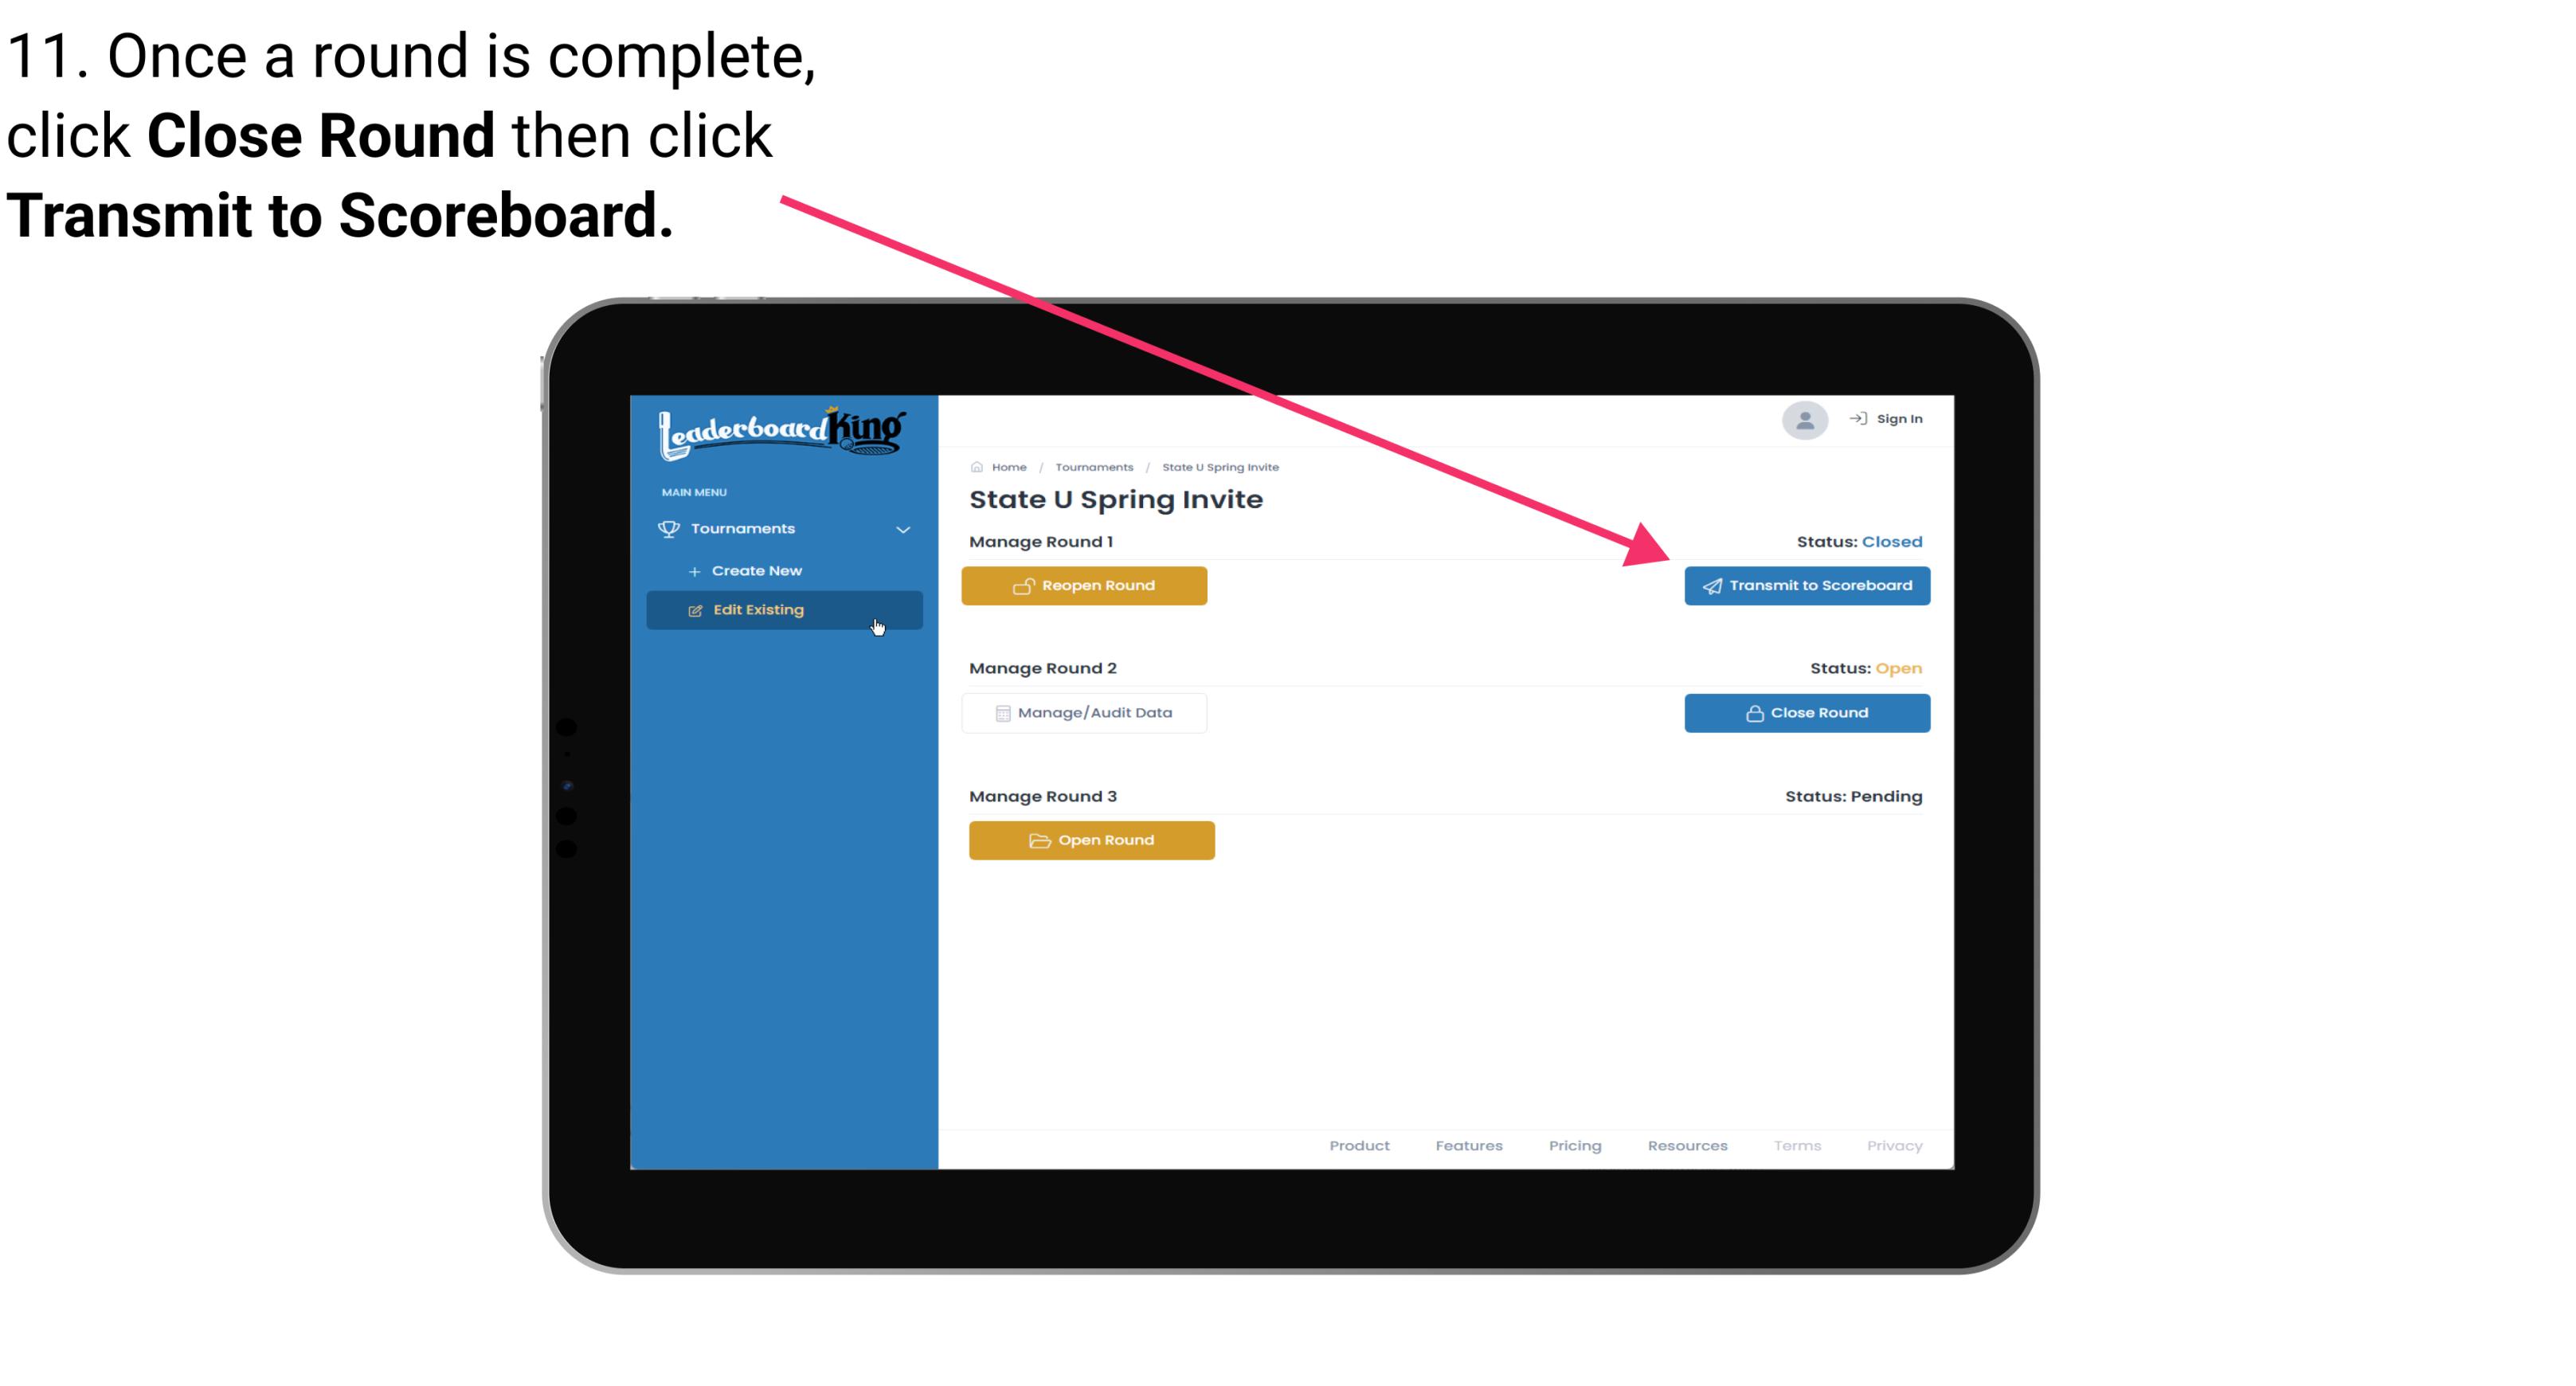Click the Reopen Round refresh icon

[1022, 585]
